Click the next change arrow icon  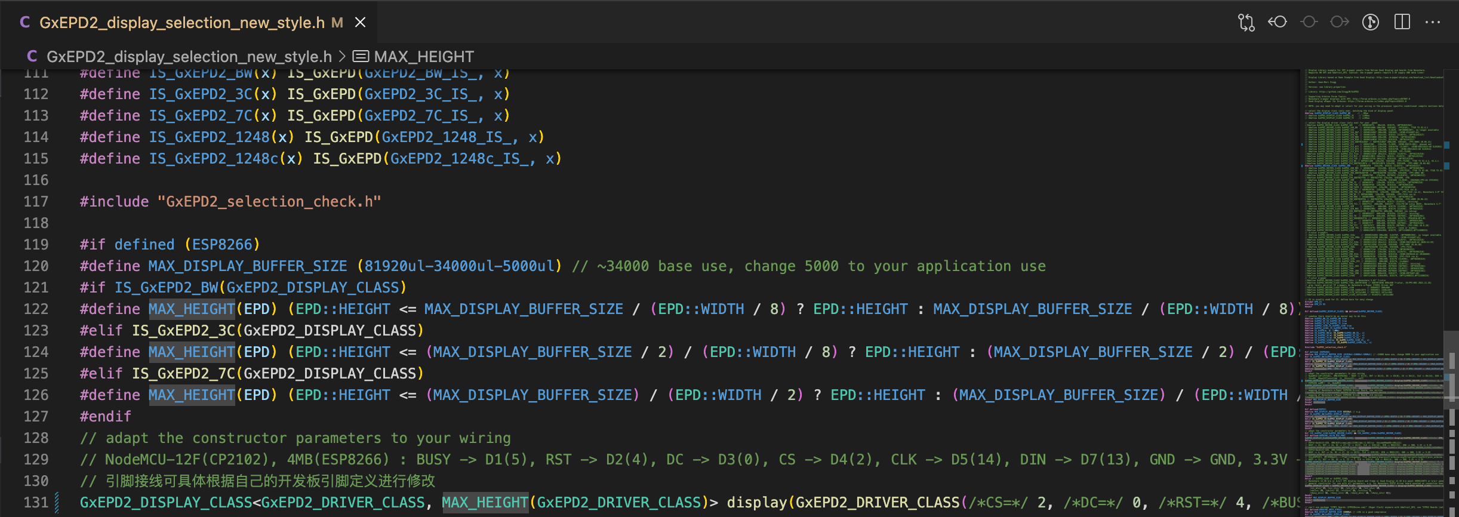tap(1340, 22)
